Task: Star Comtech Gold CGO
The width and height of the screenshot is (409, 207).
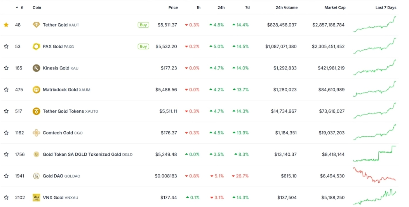Action: pos(6,133)
